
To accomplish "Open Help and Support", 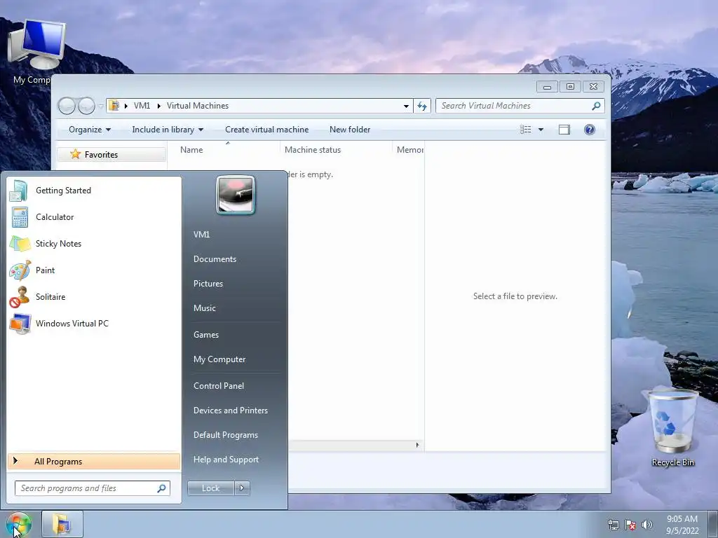I will 226,460.
